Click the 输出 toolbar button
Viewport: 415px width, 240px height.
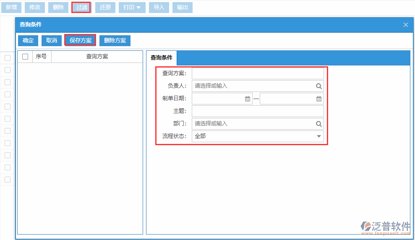point(183,8)
